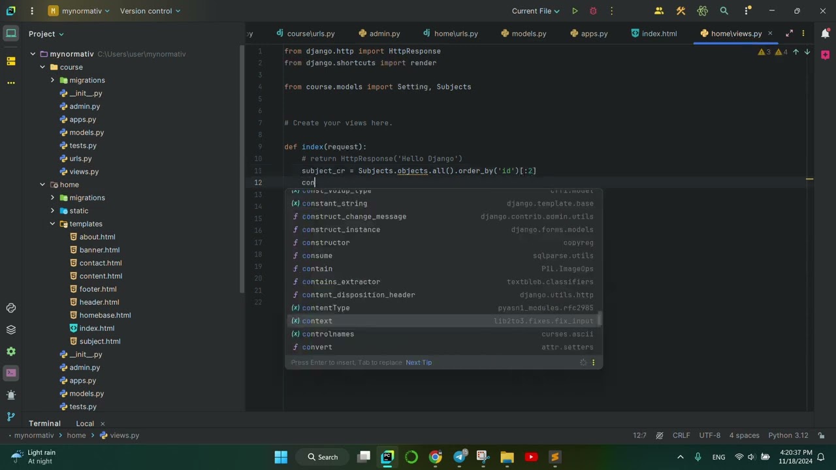
Task: Click the expand arrows icon beside tabs
Action: click(x=790, y=33)
